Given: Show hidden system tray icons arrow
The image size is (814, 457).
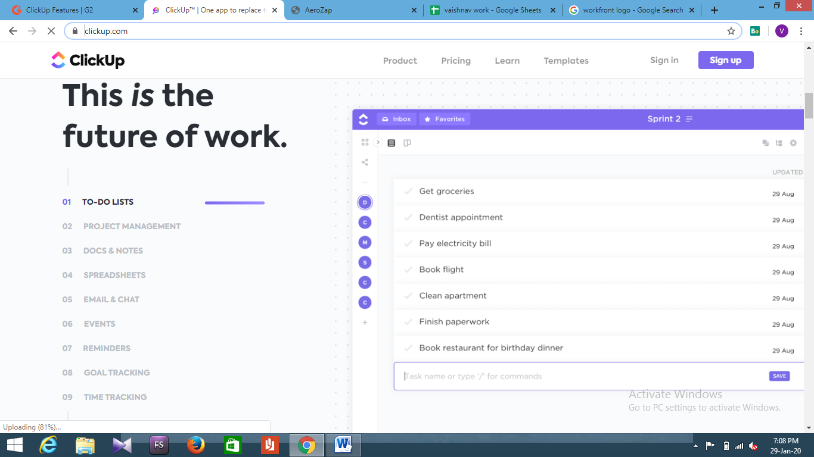Looking at the screenshot, I should coord(695,446).
